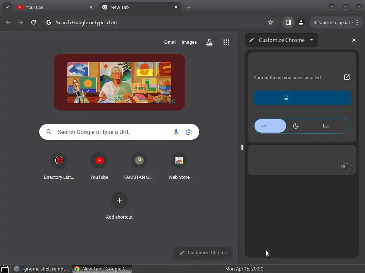Close the New Tab tab
The height and width of the screenshot is (273, 365).
(x=176, y=7)
